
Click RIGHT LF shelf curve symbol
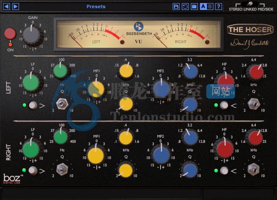point(42,171)
